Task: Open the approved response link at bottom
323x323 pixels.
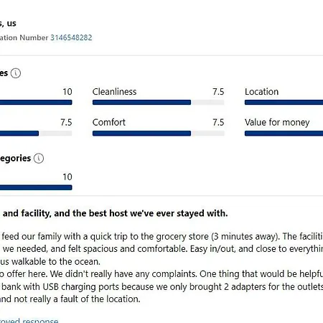Action: point(29,320)
